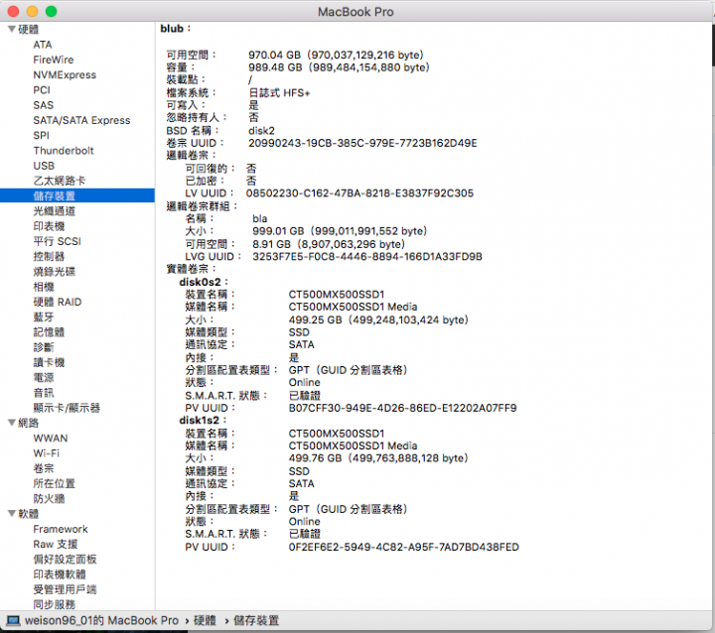Select Wi-Fi under 網路

click(46, 453)
